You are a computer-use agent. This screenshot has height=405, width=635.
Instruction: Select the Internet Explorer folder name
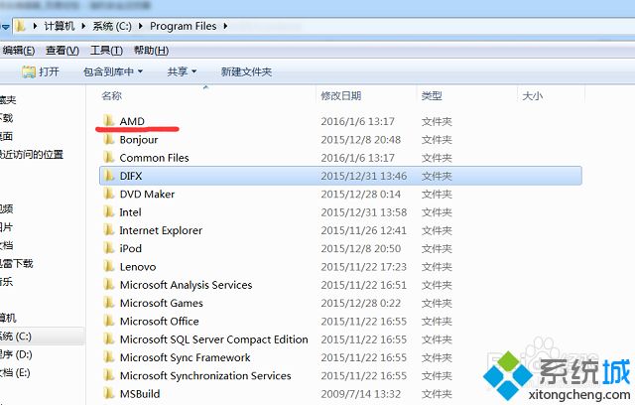161,230
